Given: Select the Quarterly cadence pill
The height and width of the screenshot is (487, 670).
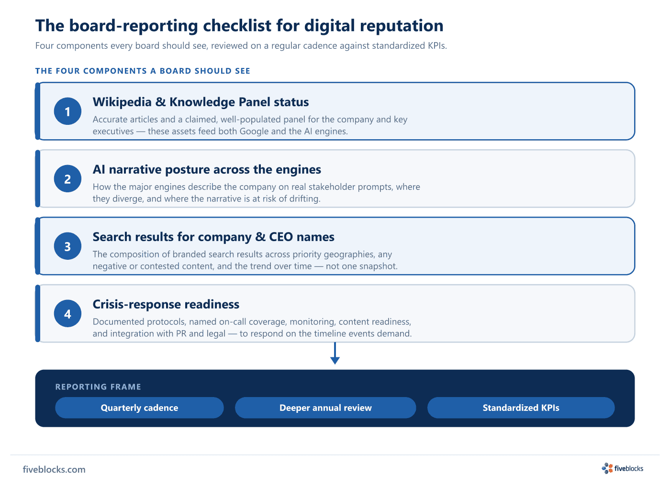Looking at the screenshot, I should 139,408.
